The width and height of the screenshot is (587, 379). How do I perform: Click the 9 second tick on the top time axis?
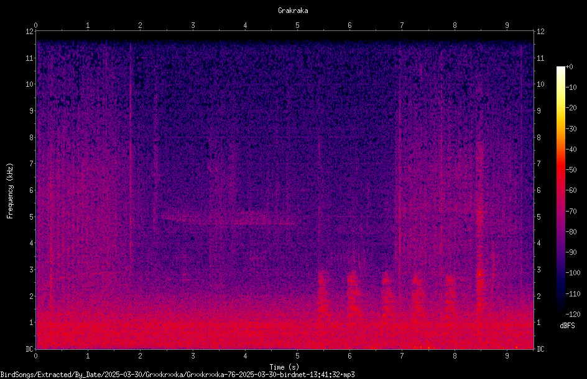coord(507,25)
